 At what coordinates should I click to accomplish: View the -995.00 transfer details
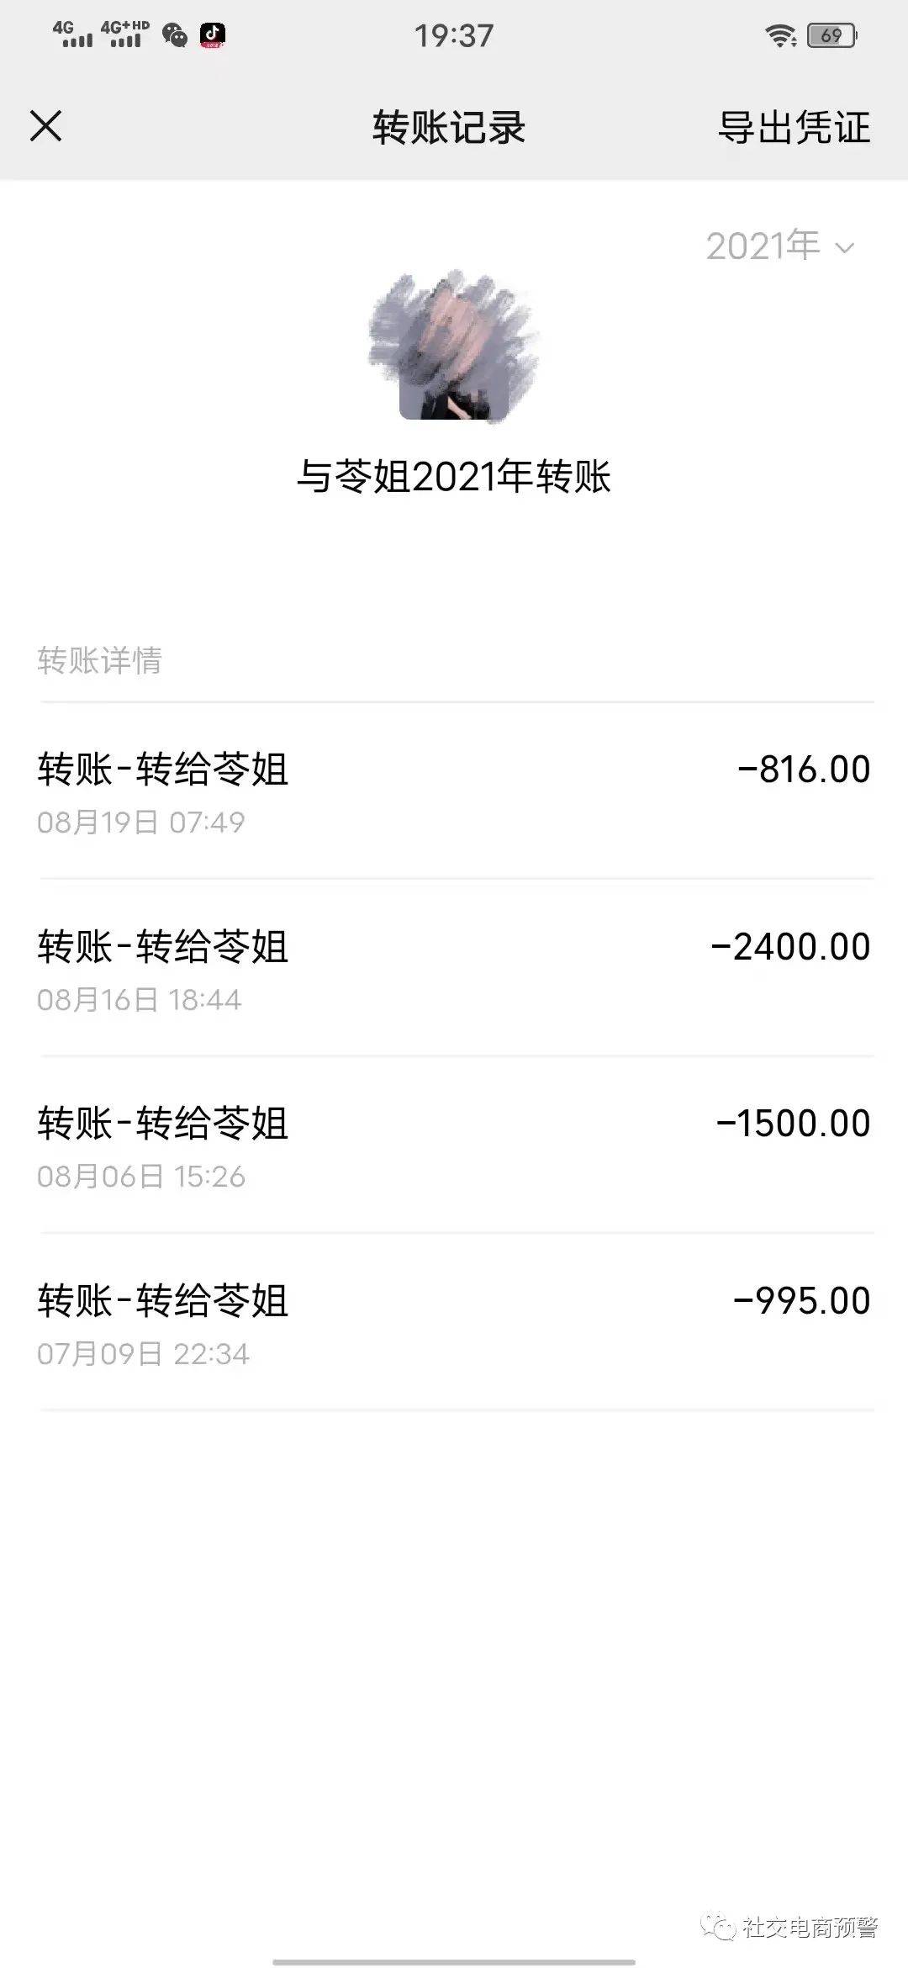tap(454, 1322)
